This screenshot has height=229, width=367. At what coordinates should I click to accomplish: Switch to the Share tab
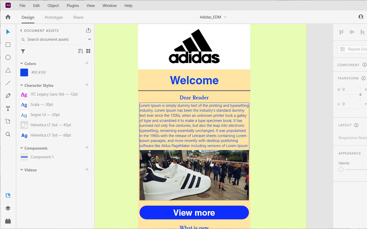[78, 17]
